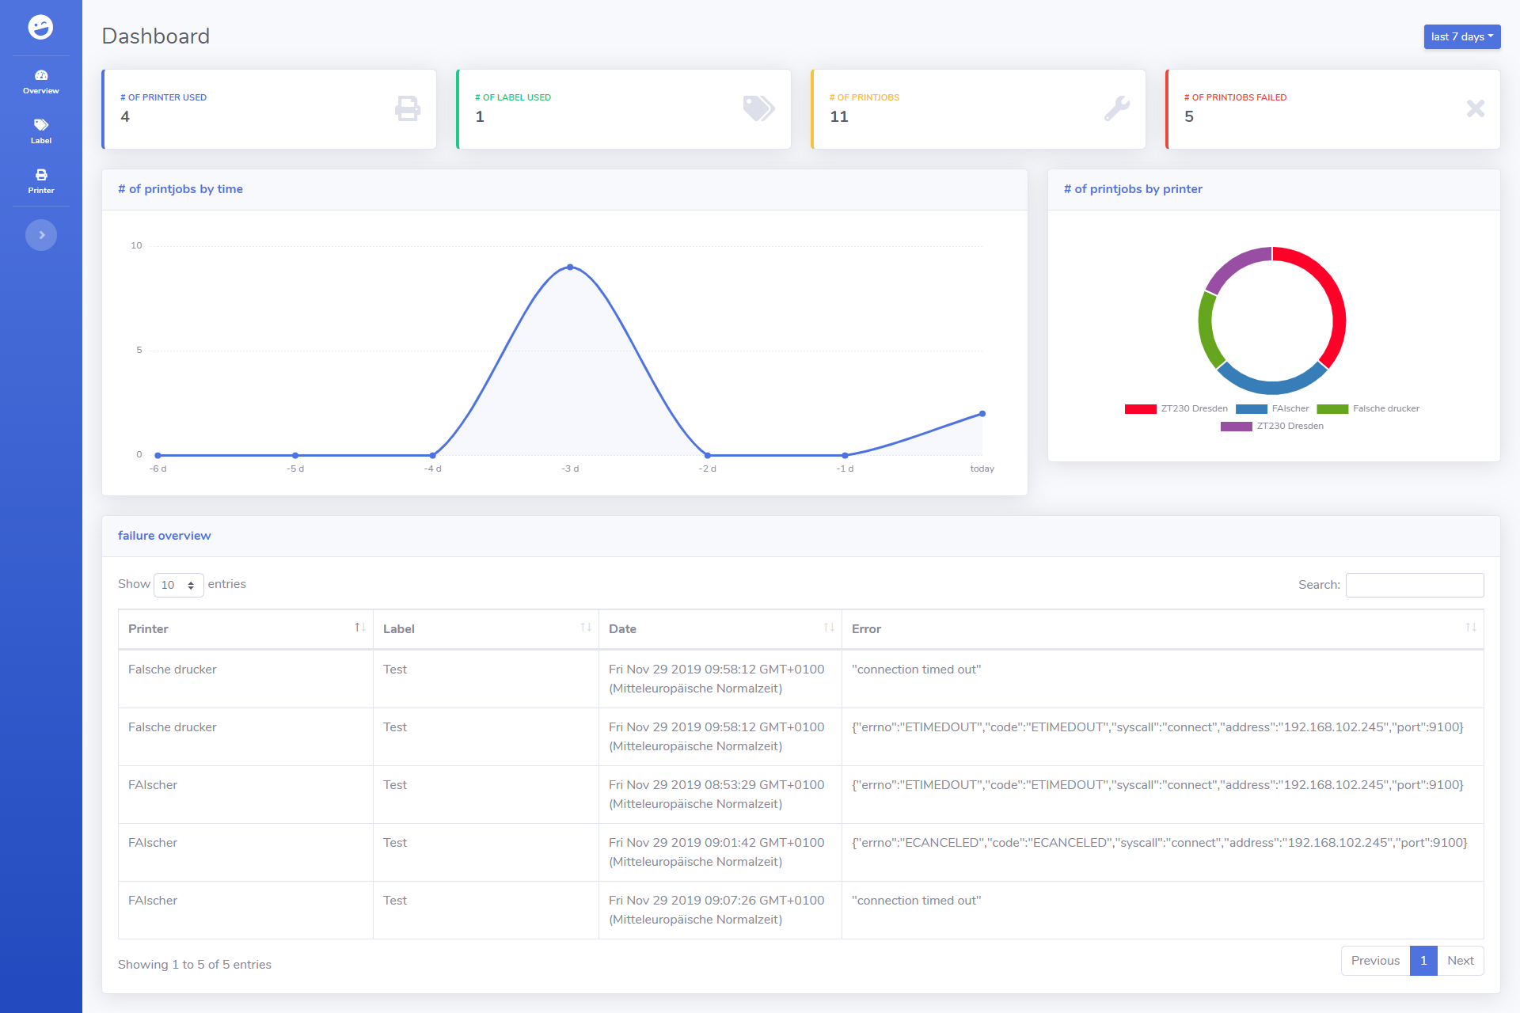Open the Label section in sidebar
The height and width of the screenshot is (1013, 1520).
(41, 131)
